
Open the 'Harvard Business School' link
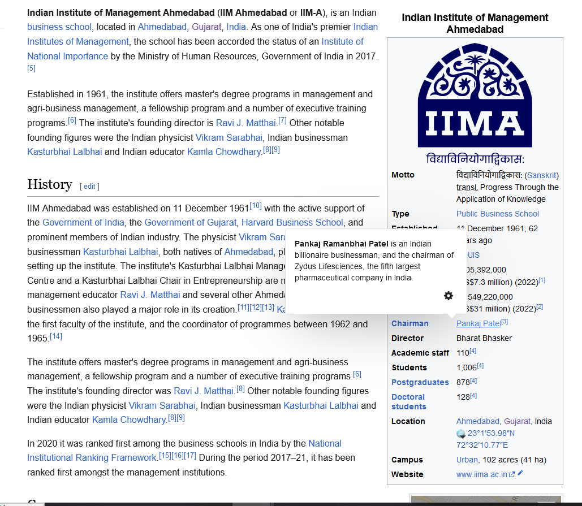(292, 223)
